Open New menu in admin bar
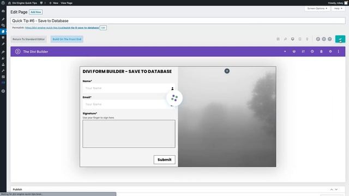 click(53, 3)
